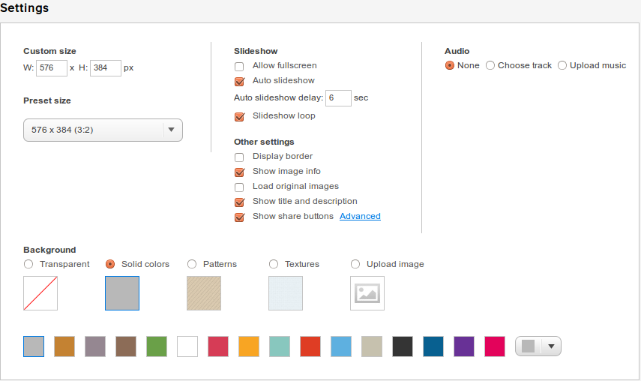Choose the purple color swatch

[464, 346]
